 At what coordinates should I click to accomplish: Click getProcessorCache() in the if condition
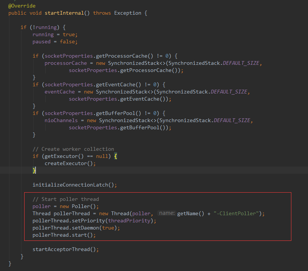tap(125, 56)
